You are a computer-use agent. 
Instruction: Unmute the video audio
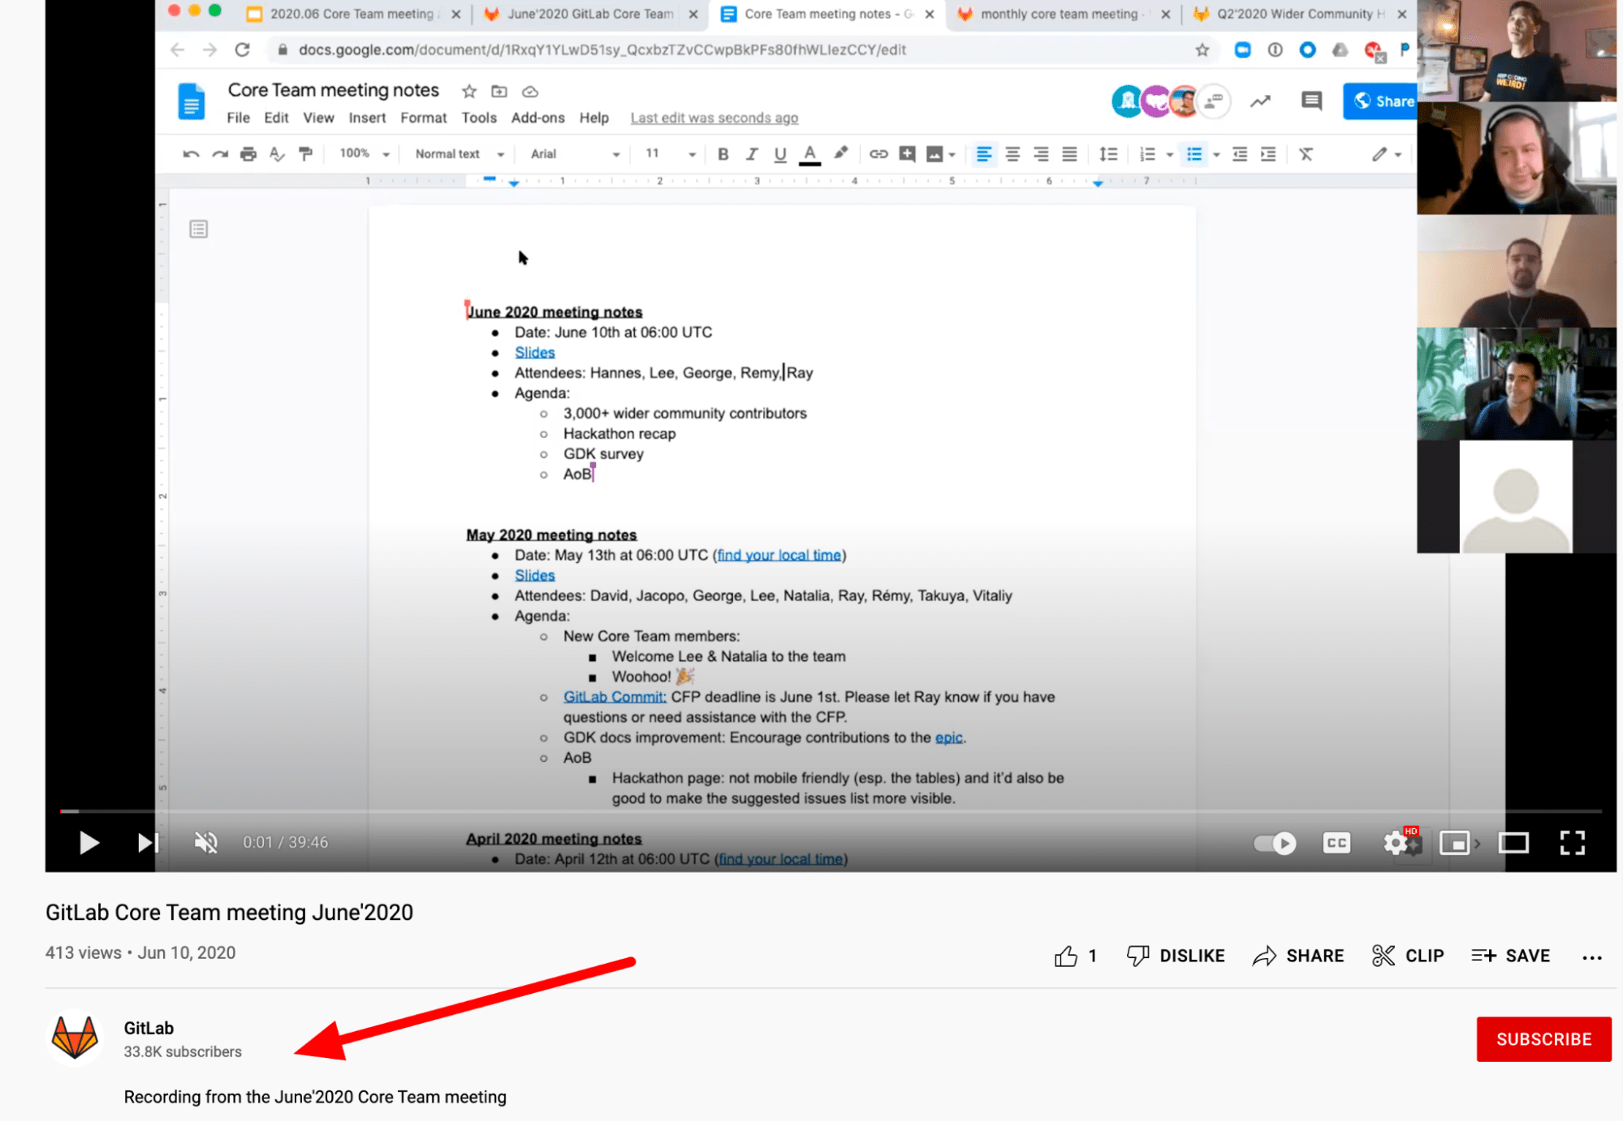(x=205, y=843)
